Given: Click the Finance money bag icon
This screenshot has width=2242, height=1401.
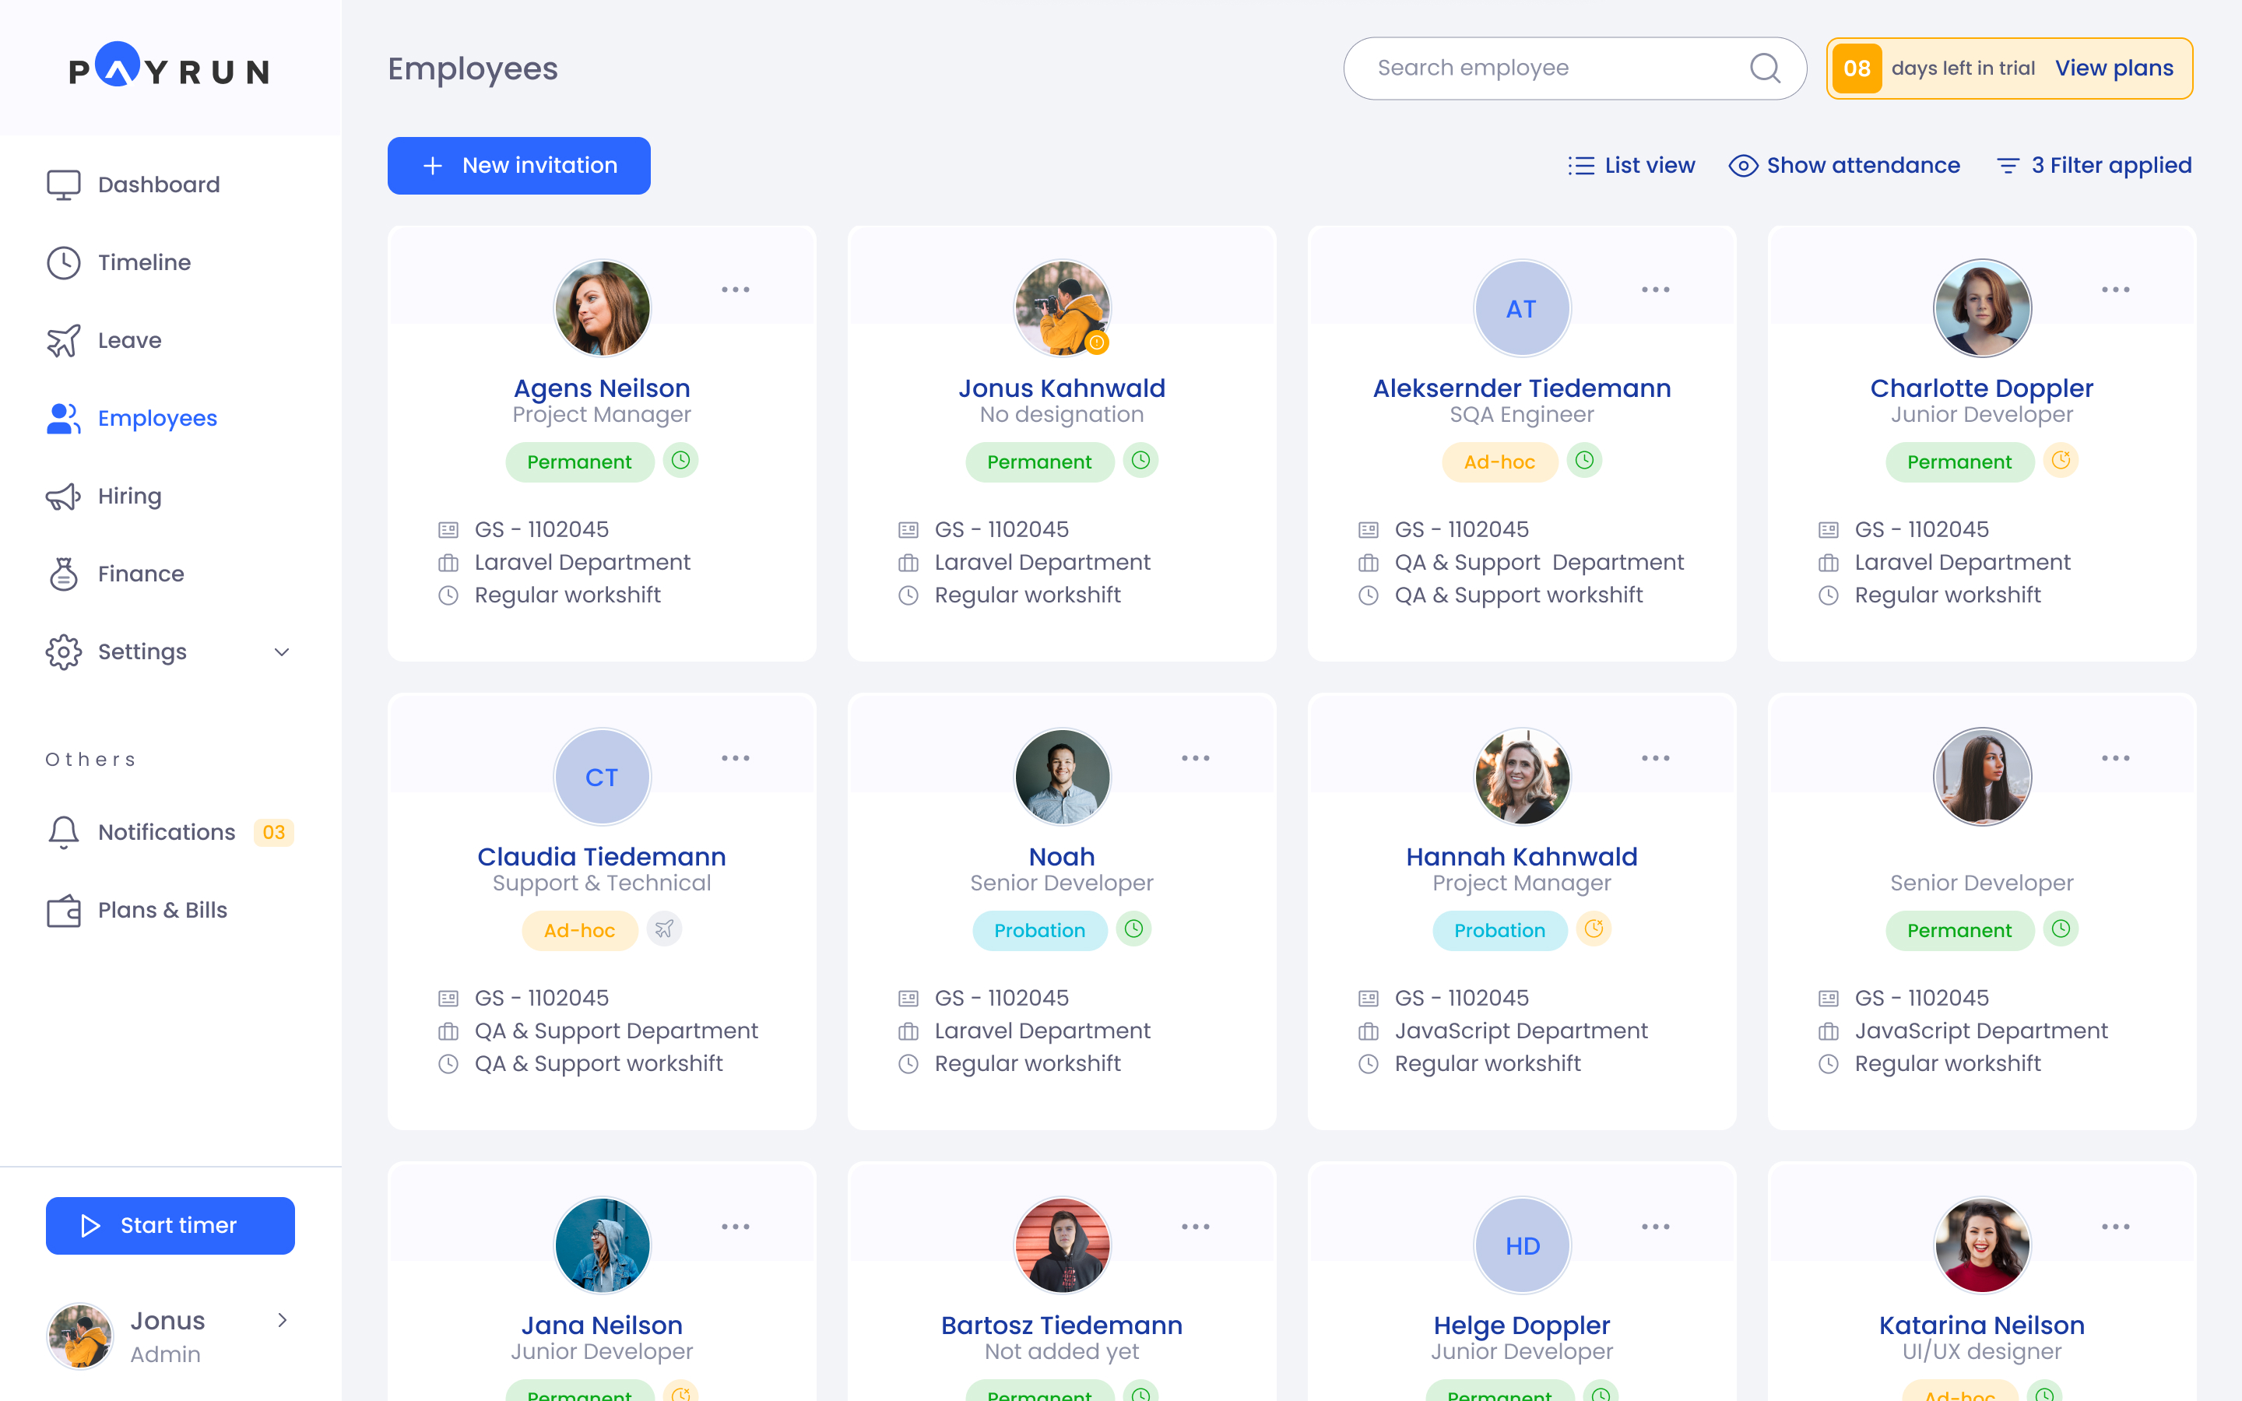Looking at the screenshot, I should tap(63, 574).
